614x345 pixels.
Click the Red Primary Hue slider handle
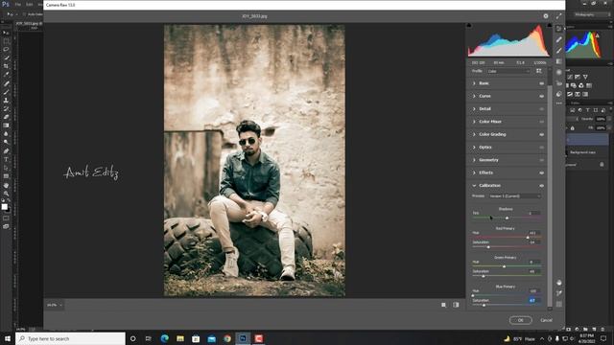point(528,237)
